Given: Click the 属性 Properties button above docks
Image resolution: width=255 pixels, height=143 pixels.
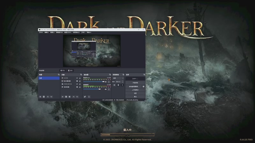Looking at the screenshot, I should coord(62,71).
